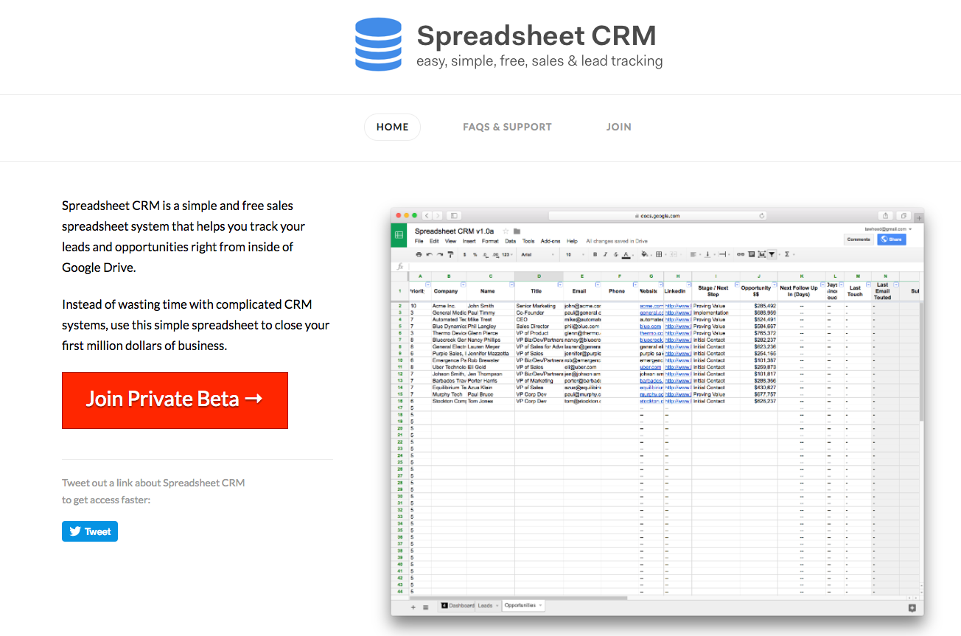Click the insert comment icon

pos(752,254)
